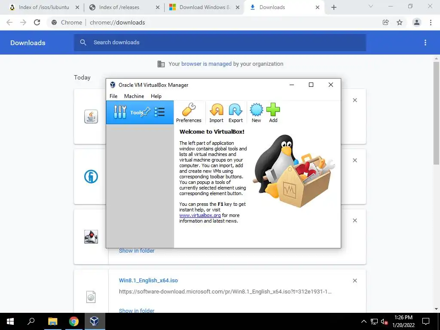Click the downloads page vertical scrollbar

pyautogui.click(x=436, y=113)
